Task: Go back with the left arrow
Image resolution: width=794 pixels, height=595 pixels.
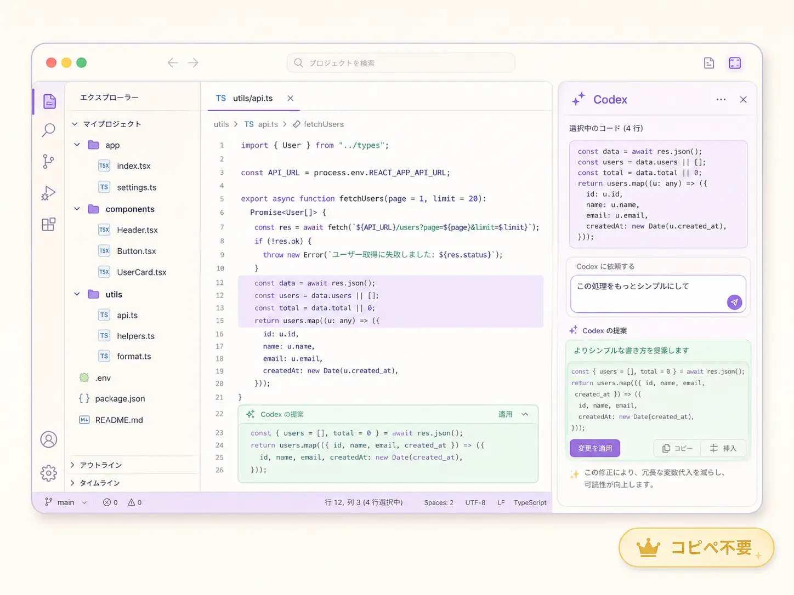Action: coord(173,62)
